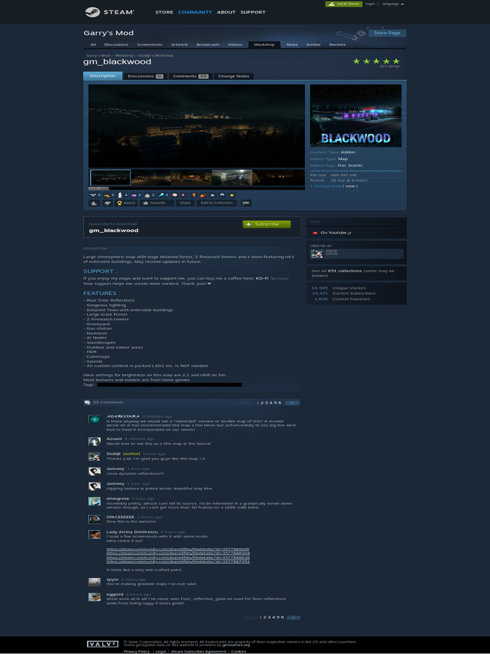Click the clown face award icon with count 2
The image size is (490, 654).
[149, 195]
